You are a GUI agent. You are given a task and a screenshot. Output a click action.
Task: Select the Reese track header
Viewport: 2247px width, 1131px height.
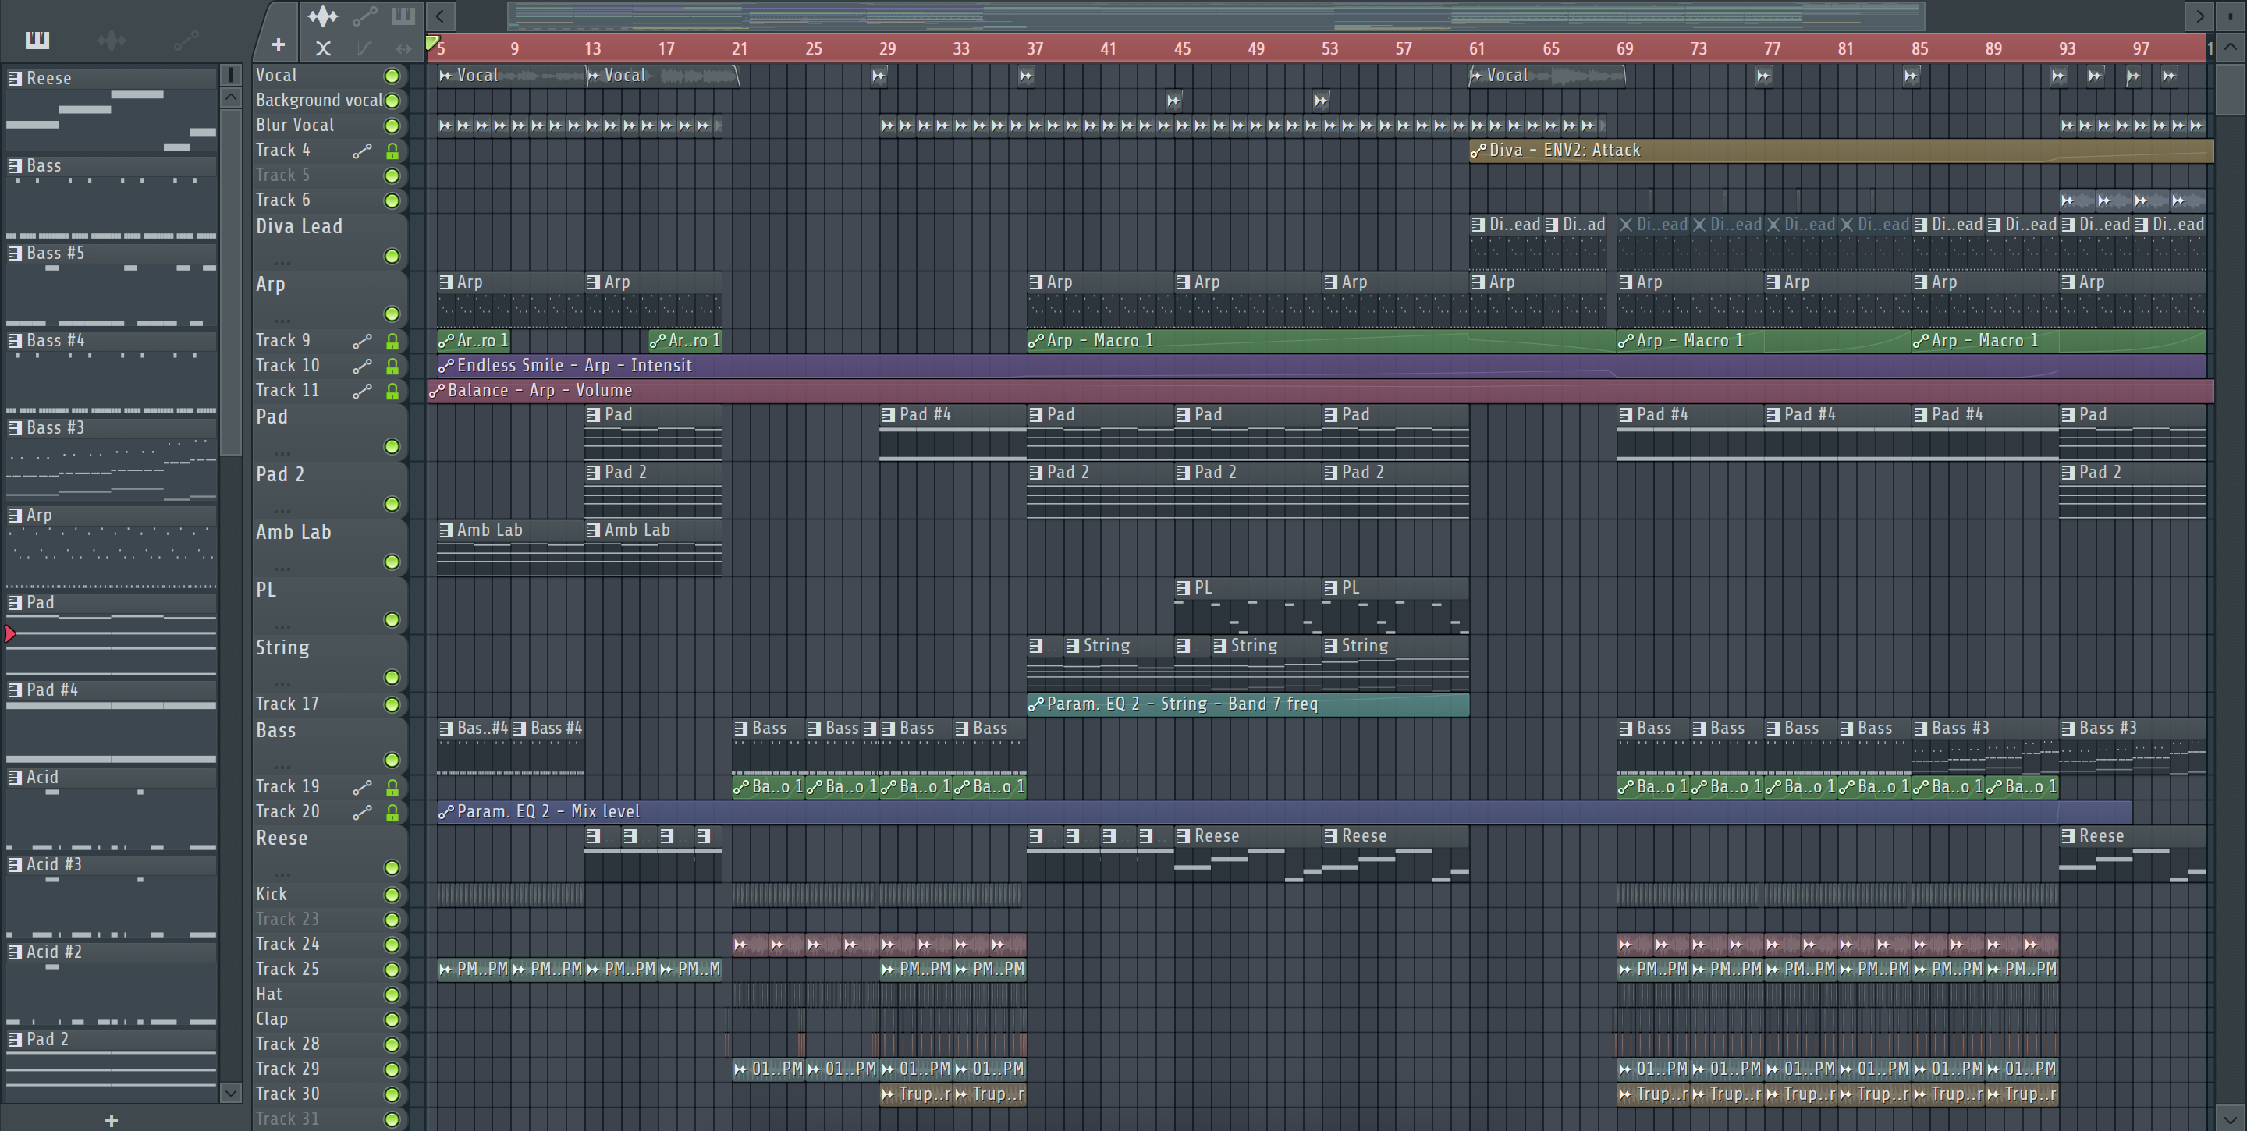tap(330, 853)
